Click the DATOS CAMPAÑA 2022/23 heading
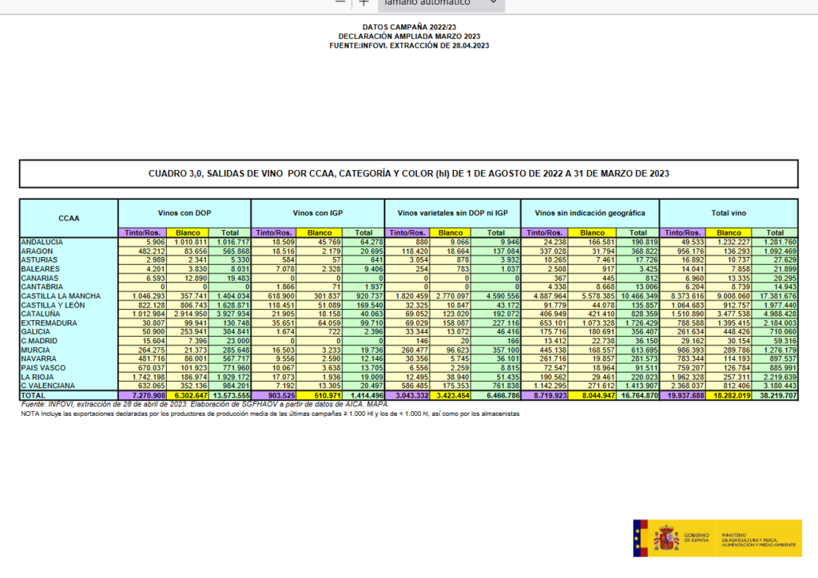818x578 pixels. pos(408,27)
